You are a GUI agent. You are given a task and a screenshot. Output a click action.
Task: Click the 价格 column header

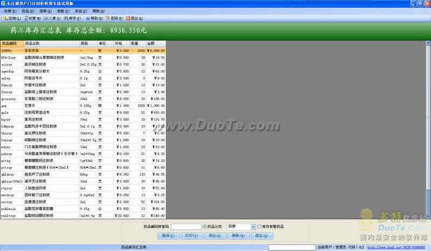click(121, 44)
